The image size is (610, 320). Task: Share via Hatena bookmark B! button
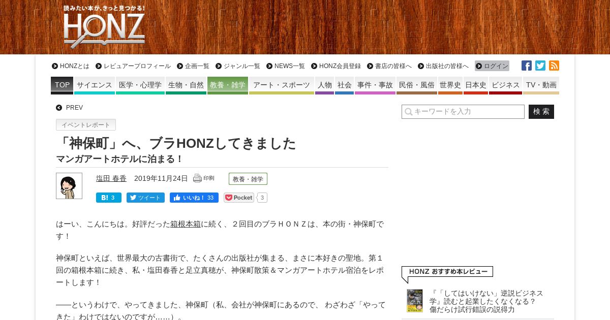(x=109, y=198)
